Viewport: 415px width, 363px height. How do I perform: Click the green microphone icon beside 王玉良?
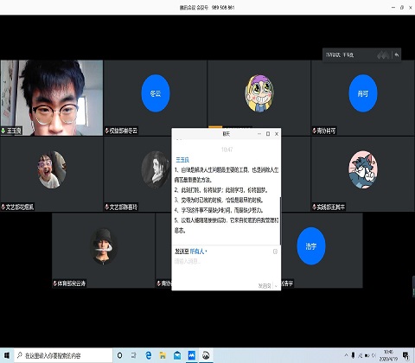[3, 131]
